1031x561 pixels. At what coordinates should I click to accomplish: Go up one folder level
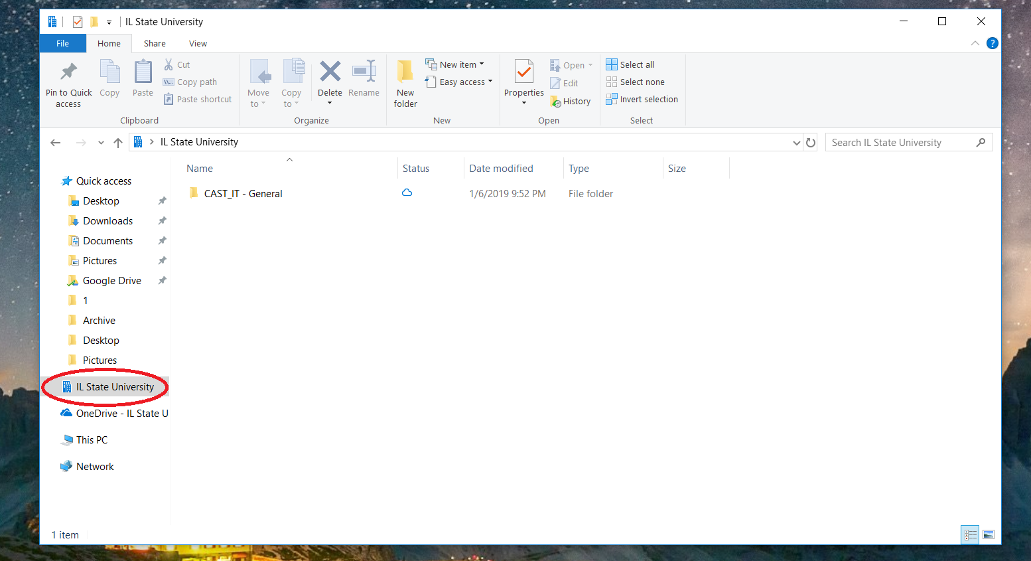click(118, 142)
